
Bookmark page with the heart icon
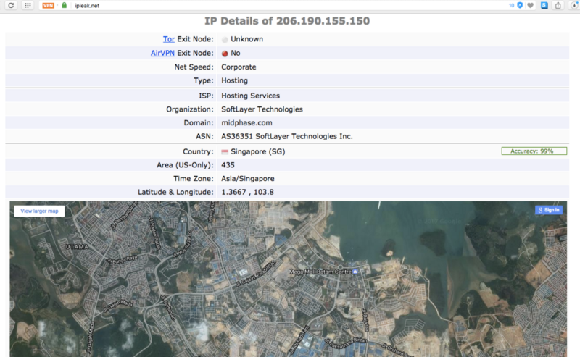coord(531,5)
